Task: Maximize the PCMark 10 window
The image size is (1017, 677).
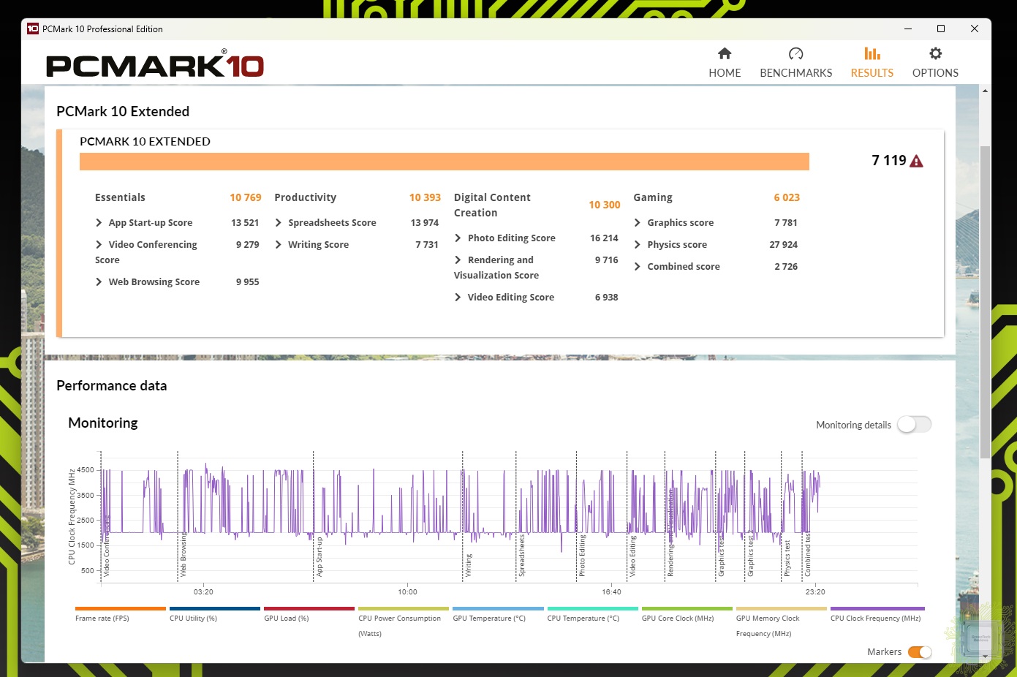Action: tap(941, 29)
